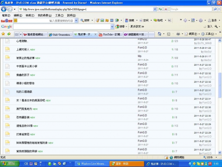Expand the Google toolbar search box dropdown
222x167 pixels.
(112, 26)
